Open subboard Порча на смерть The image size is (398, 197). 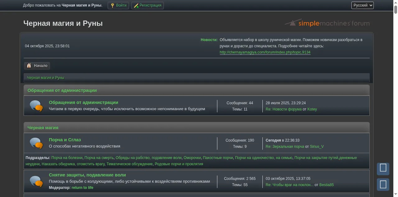point(99,158)
